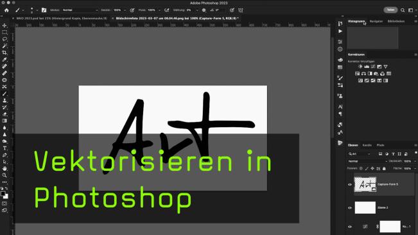Toggle lock image pixels brush icon
The width and height of the screenshot is (418, 235).
[x=367, y=168]
